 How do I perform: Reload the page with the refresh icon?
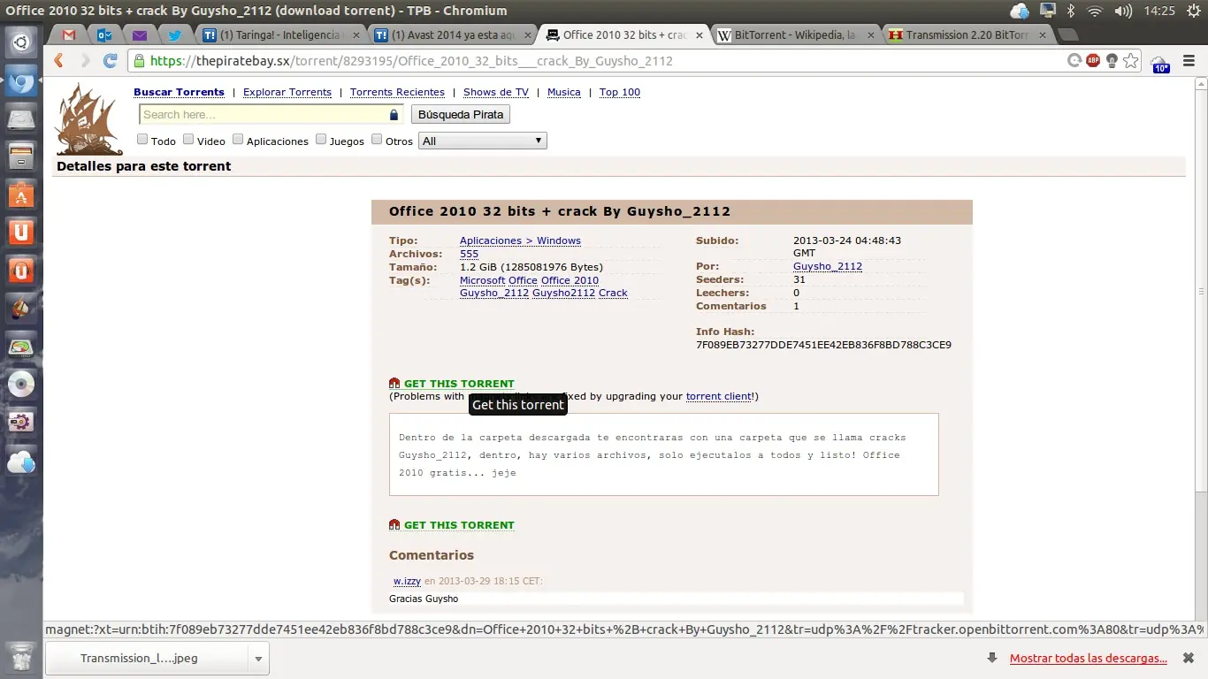tap(110, 61)
